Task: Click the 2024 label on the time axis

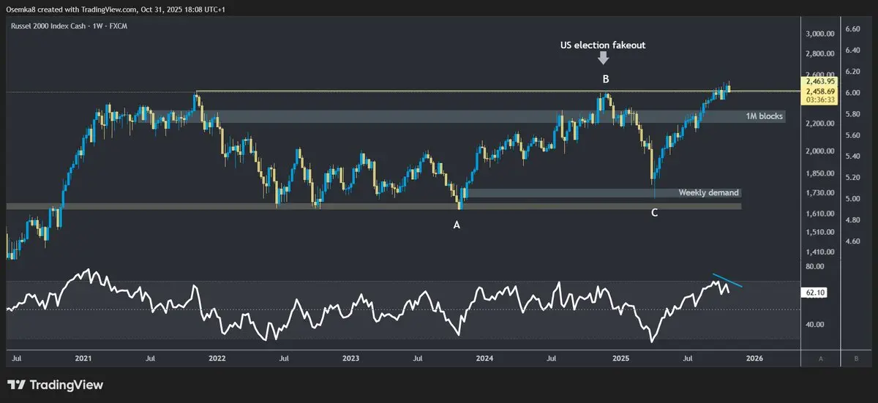Action: point(484,359)
